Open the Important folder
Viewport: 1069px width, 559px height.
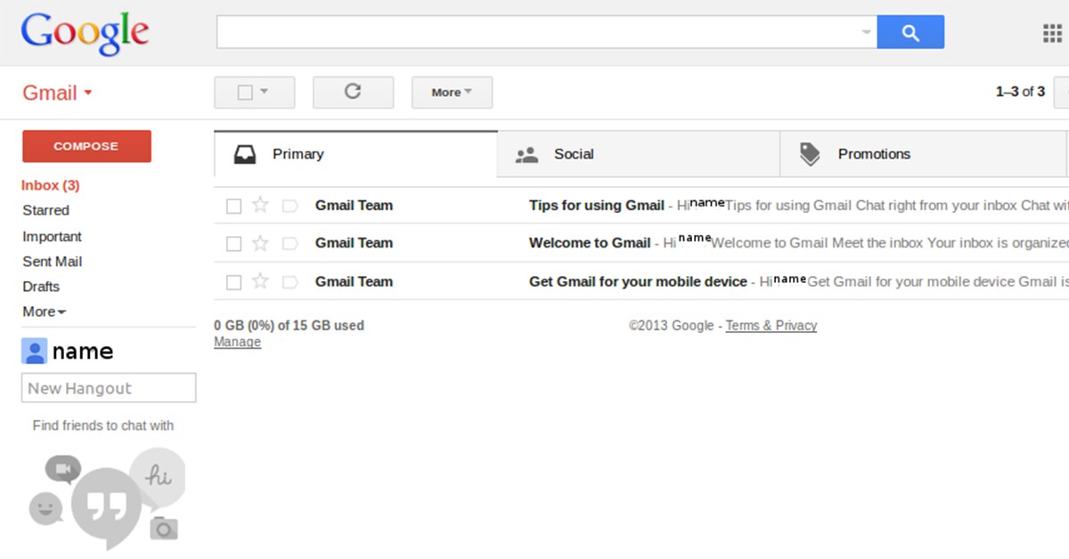point(52,237)
